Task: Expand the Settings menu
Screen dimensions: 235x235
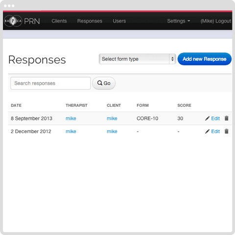Action: [x=179, y=21]
